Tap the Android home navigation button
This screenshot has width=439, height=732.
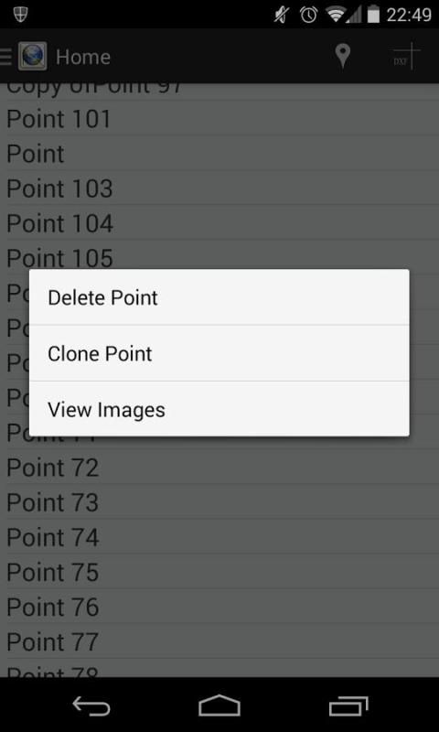(219, 705)
